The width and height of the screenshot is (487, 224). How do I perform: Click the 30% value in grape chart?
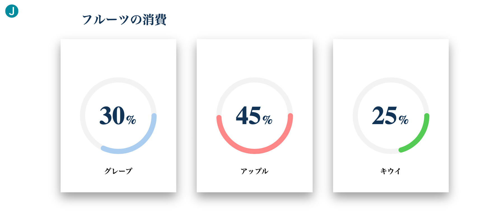[x=118, y=115]
